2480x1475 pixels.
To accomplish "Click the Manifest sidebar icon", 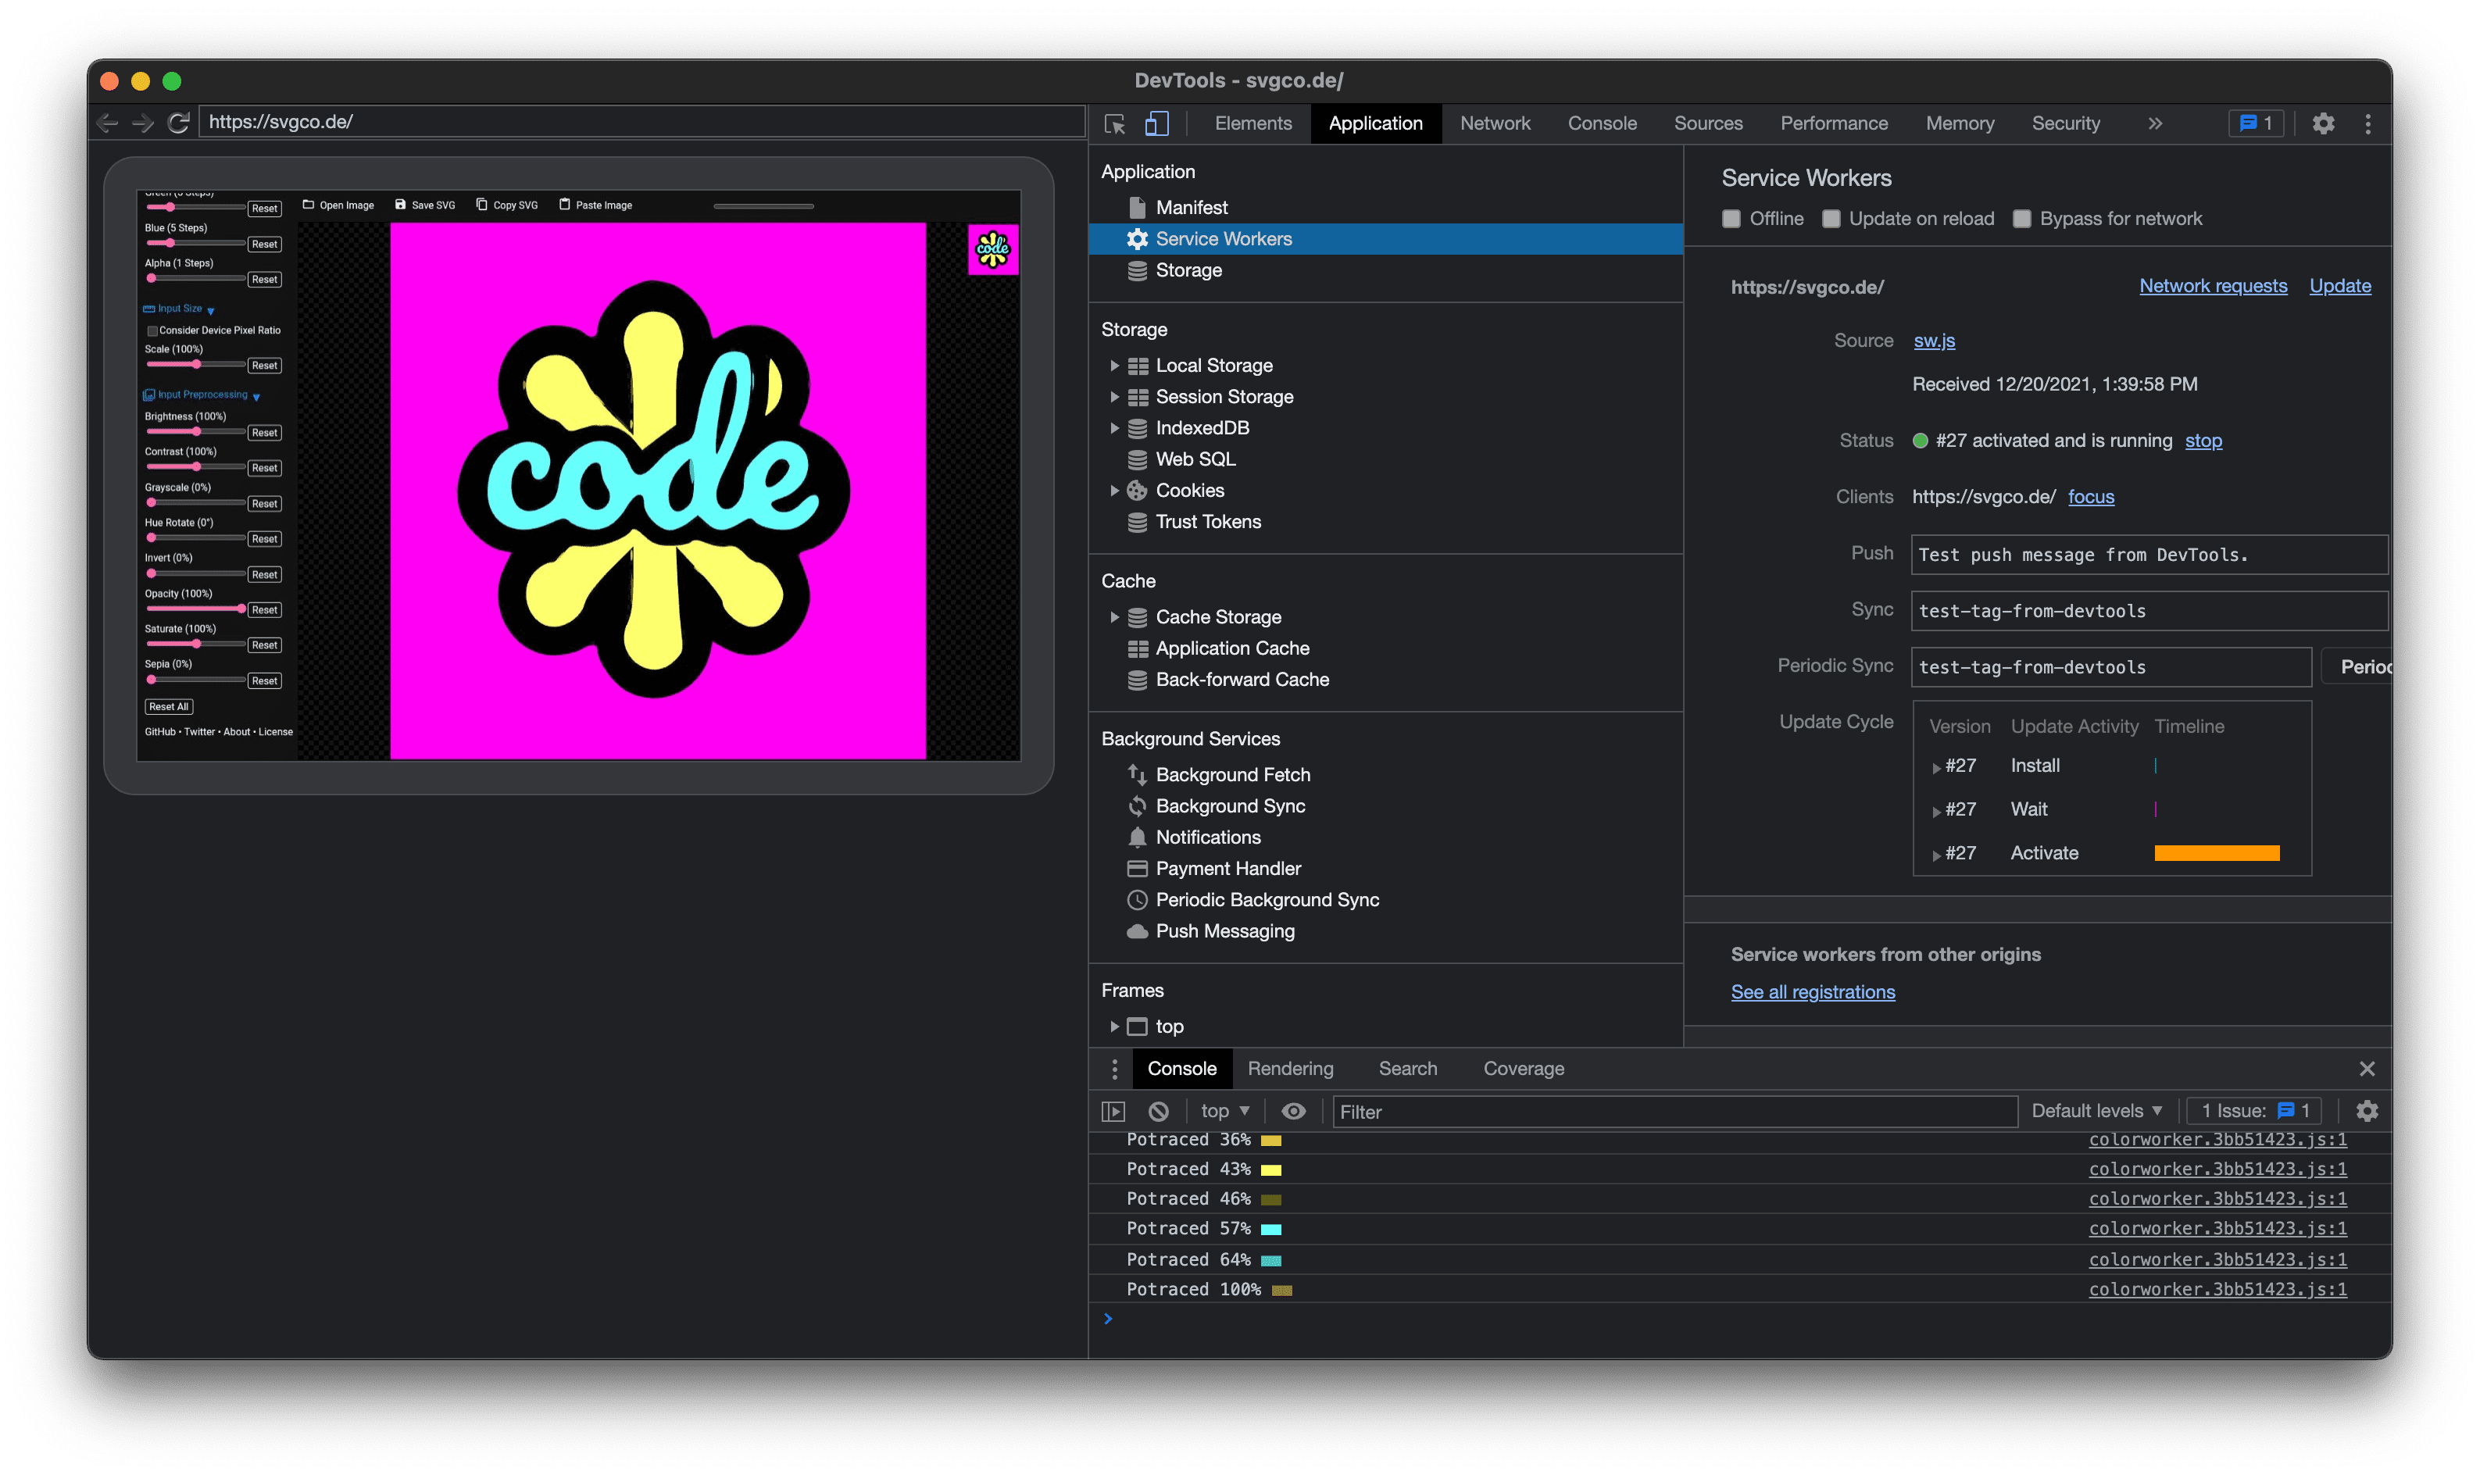I will [1138, 207].
